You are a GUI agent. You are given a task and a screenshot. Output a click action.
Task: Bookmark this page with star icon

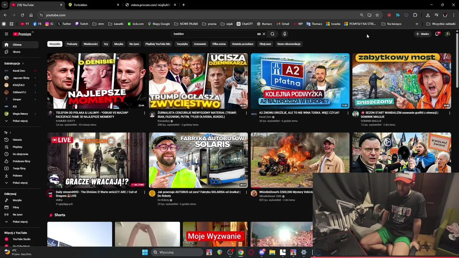click(377, 15)
